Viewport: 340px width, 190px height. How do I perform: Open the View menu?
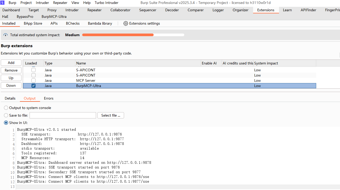(x=75, y=3)
